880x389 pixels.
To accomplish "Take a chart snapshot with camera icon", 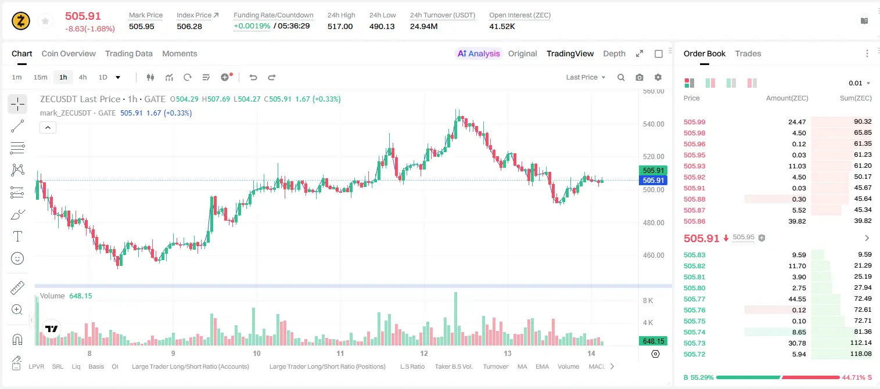I will (640, 77).
